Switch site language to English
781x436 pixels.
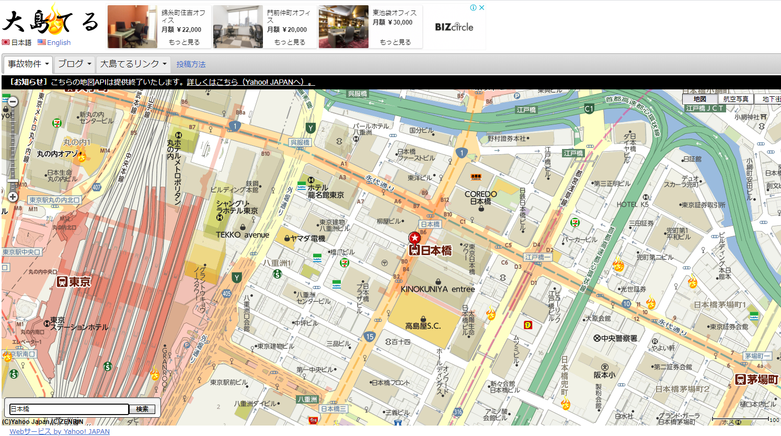coord(54,42)
